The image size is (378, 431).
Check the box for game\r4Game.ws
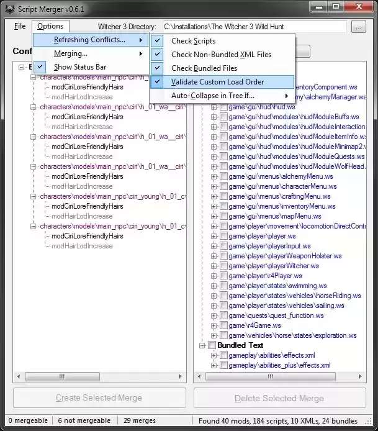[x=223, y=325]
